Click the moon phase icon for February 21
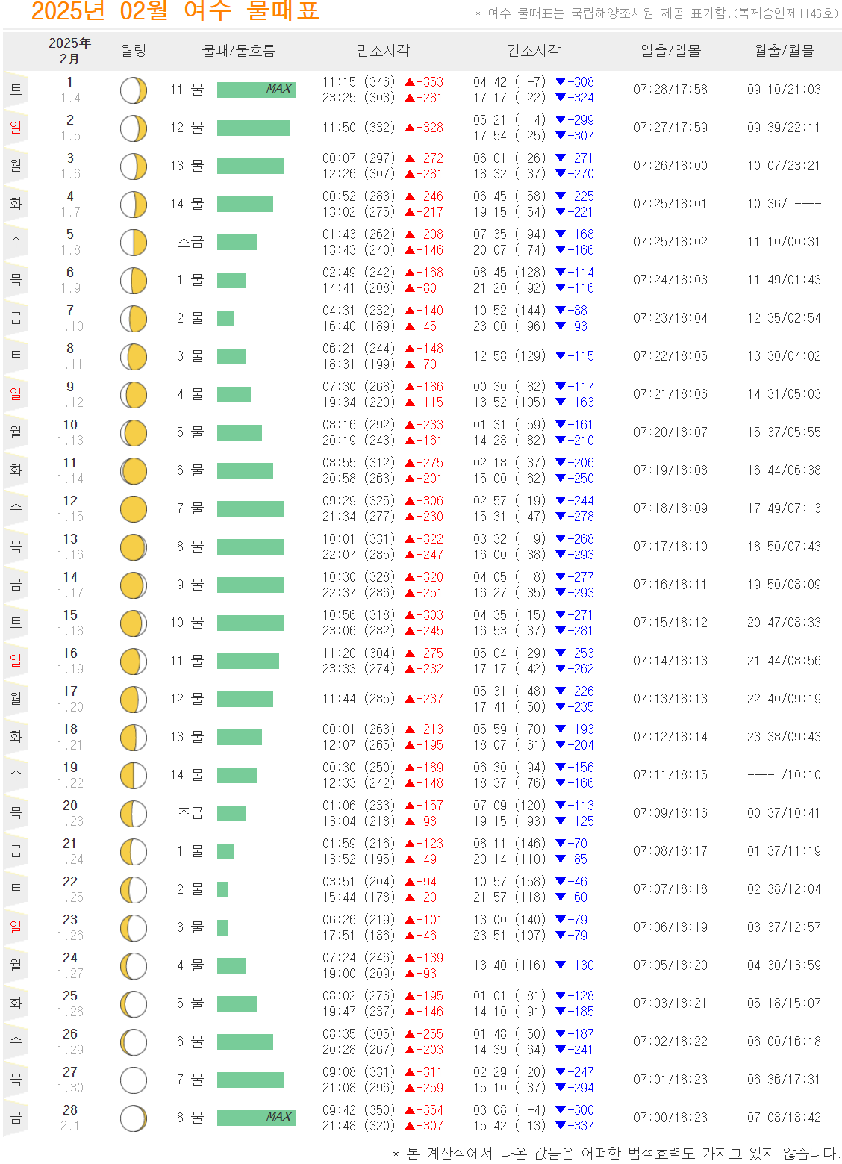This screenshot has height=1164, width=842. (134, 852)
